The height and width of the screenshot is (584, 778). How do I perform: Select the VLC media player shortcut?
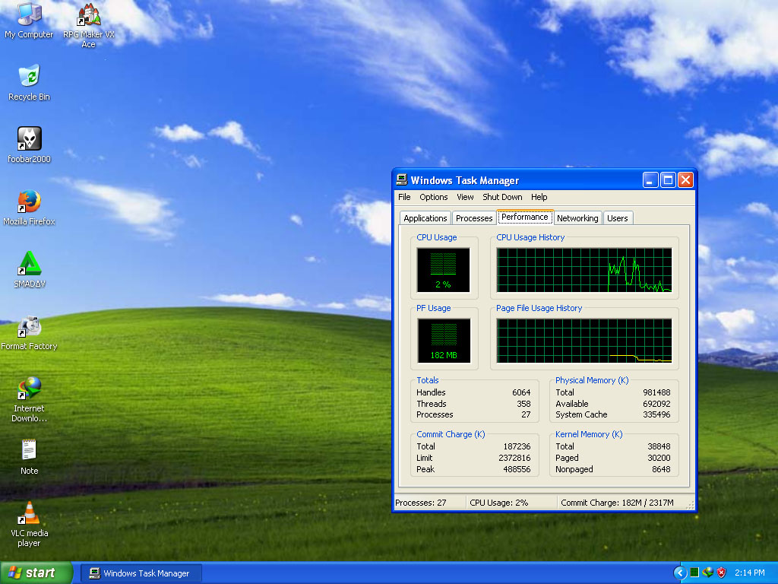pos(29,524)
